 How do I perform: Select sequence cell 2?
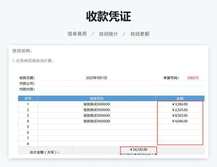[x=28, y=110]
